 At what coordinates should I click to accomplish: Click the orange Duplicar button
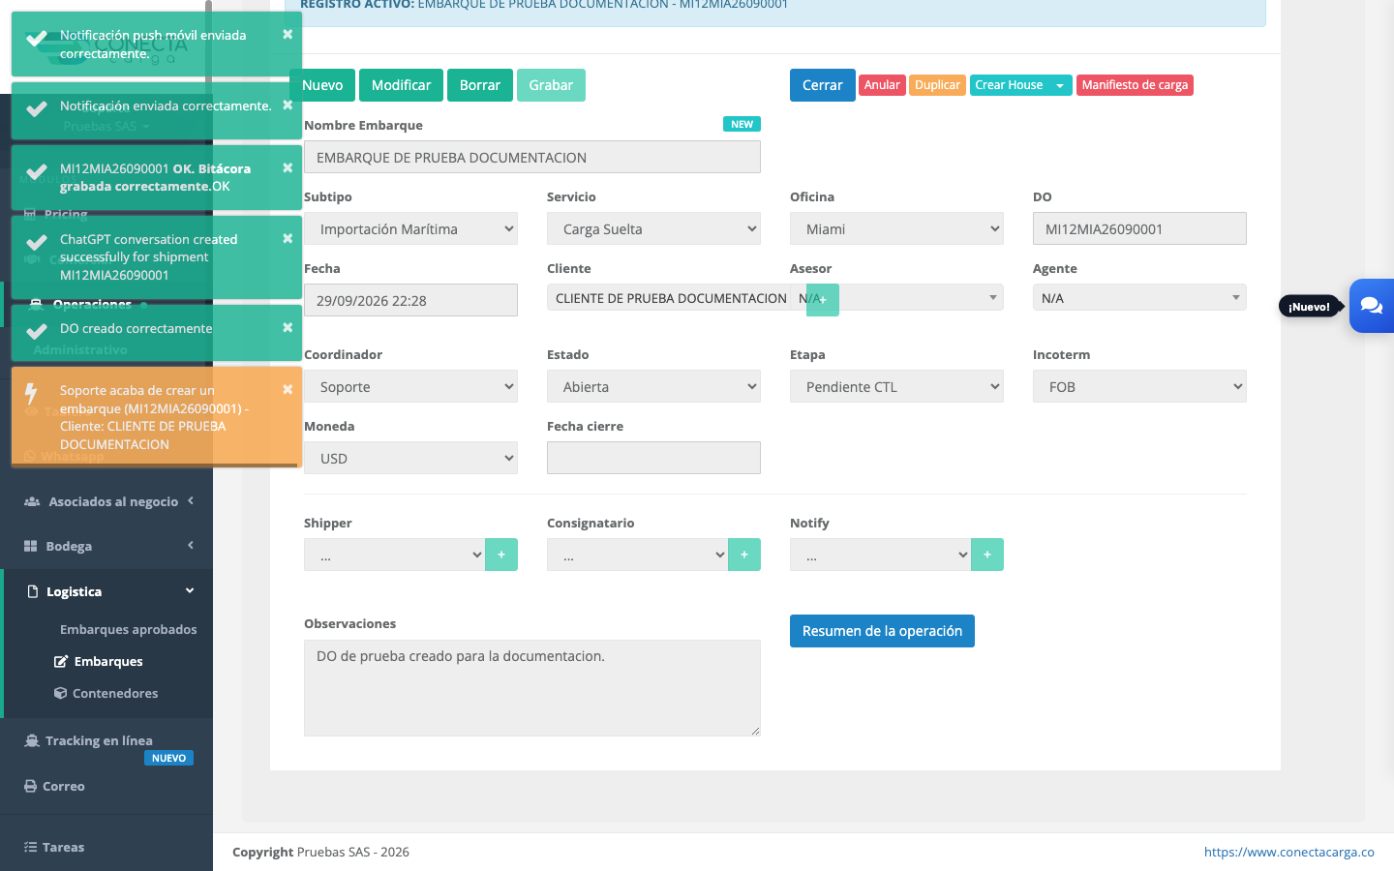[x=938, y=85]
